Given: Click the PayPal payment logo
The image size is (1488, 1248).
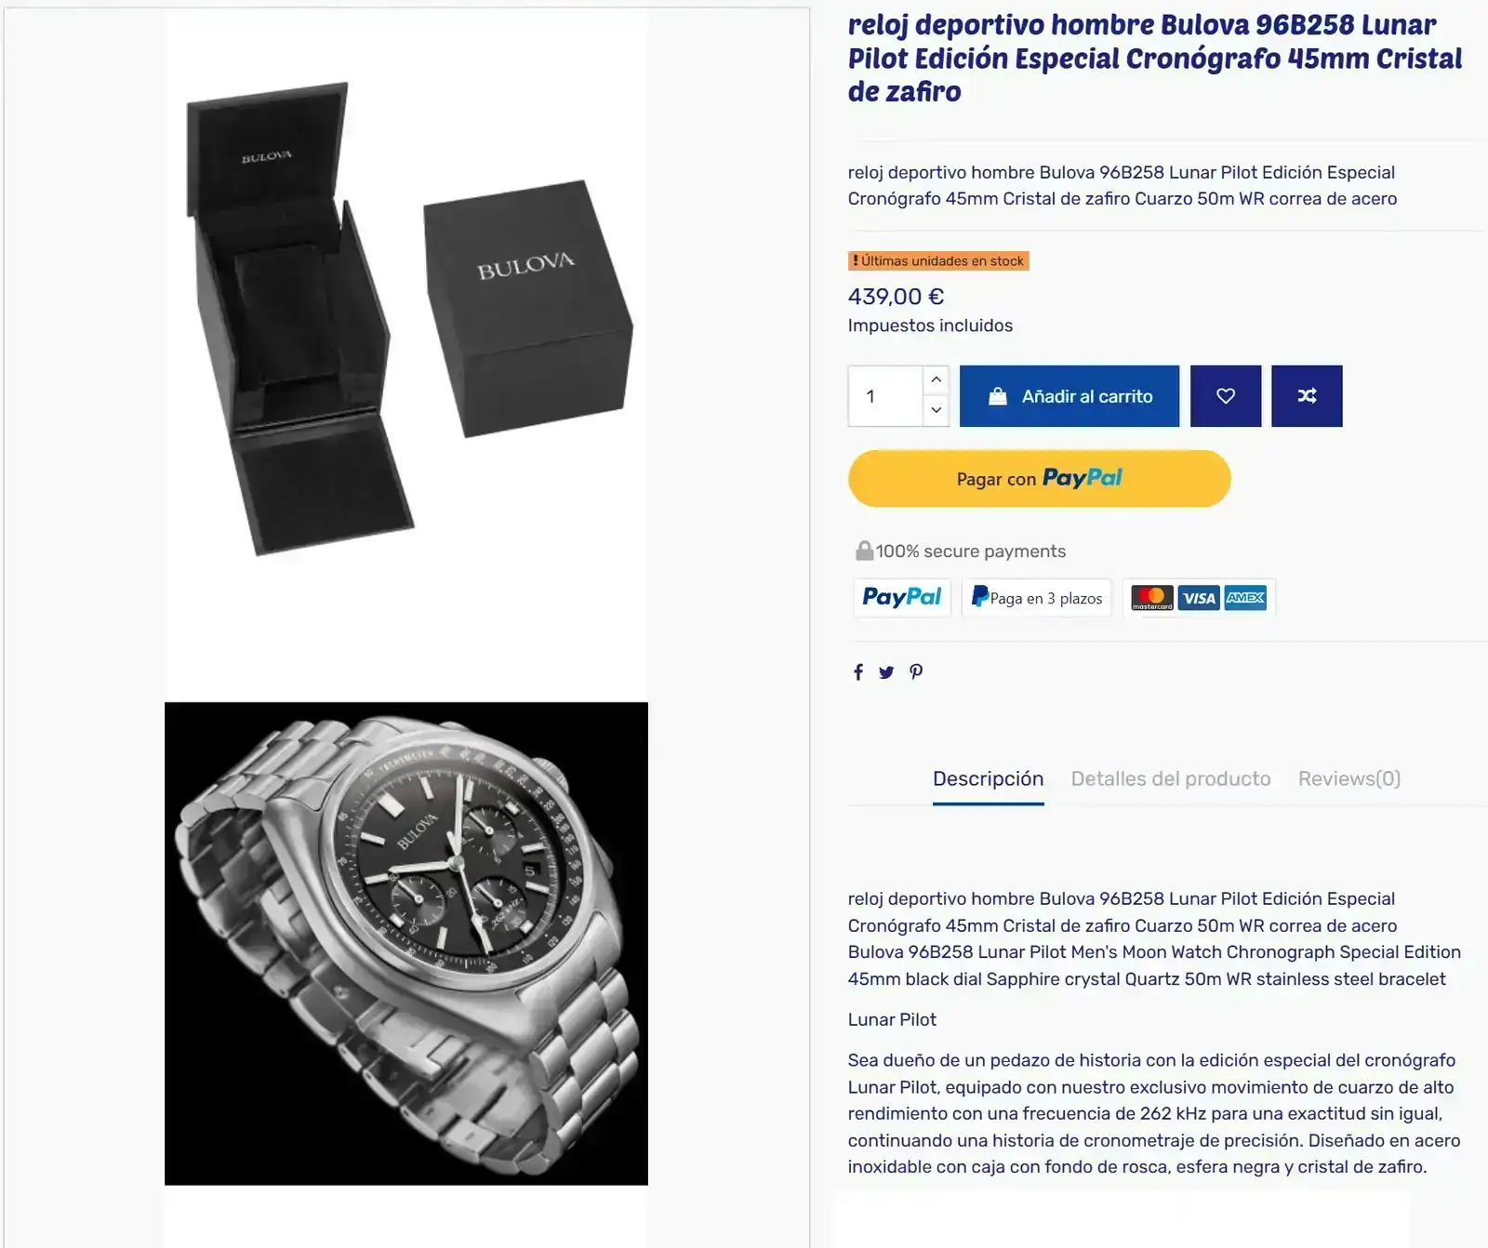Looking at the screenshot, I should pos(901,597).
